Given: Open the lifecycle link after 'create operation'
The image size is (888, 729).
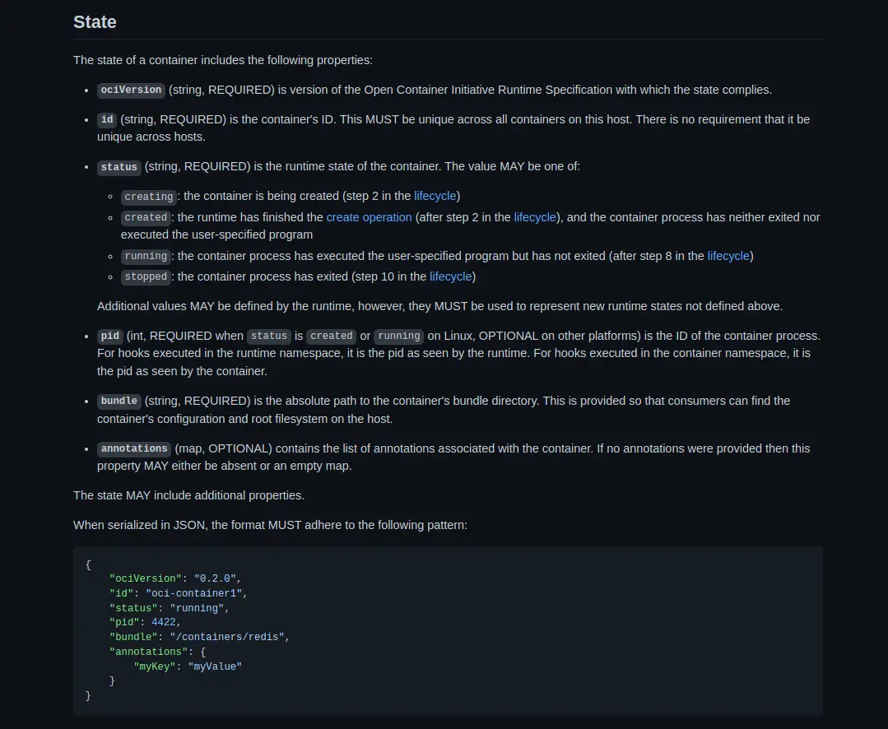Looking at the screenshot, I should [x=535, y=217].
